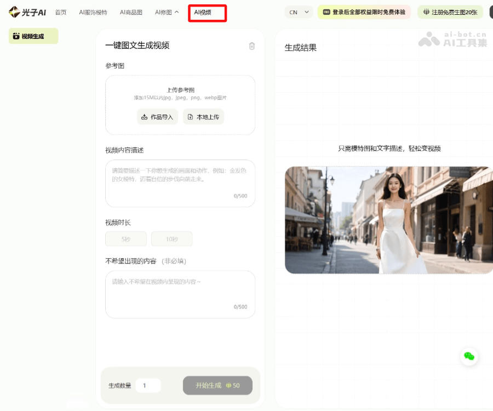Click the 登录后全部权益限时免费体验 banner
Viewport: 493px width, 411px height.
click(x=364, y=12)
